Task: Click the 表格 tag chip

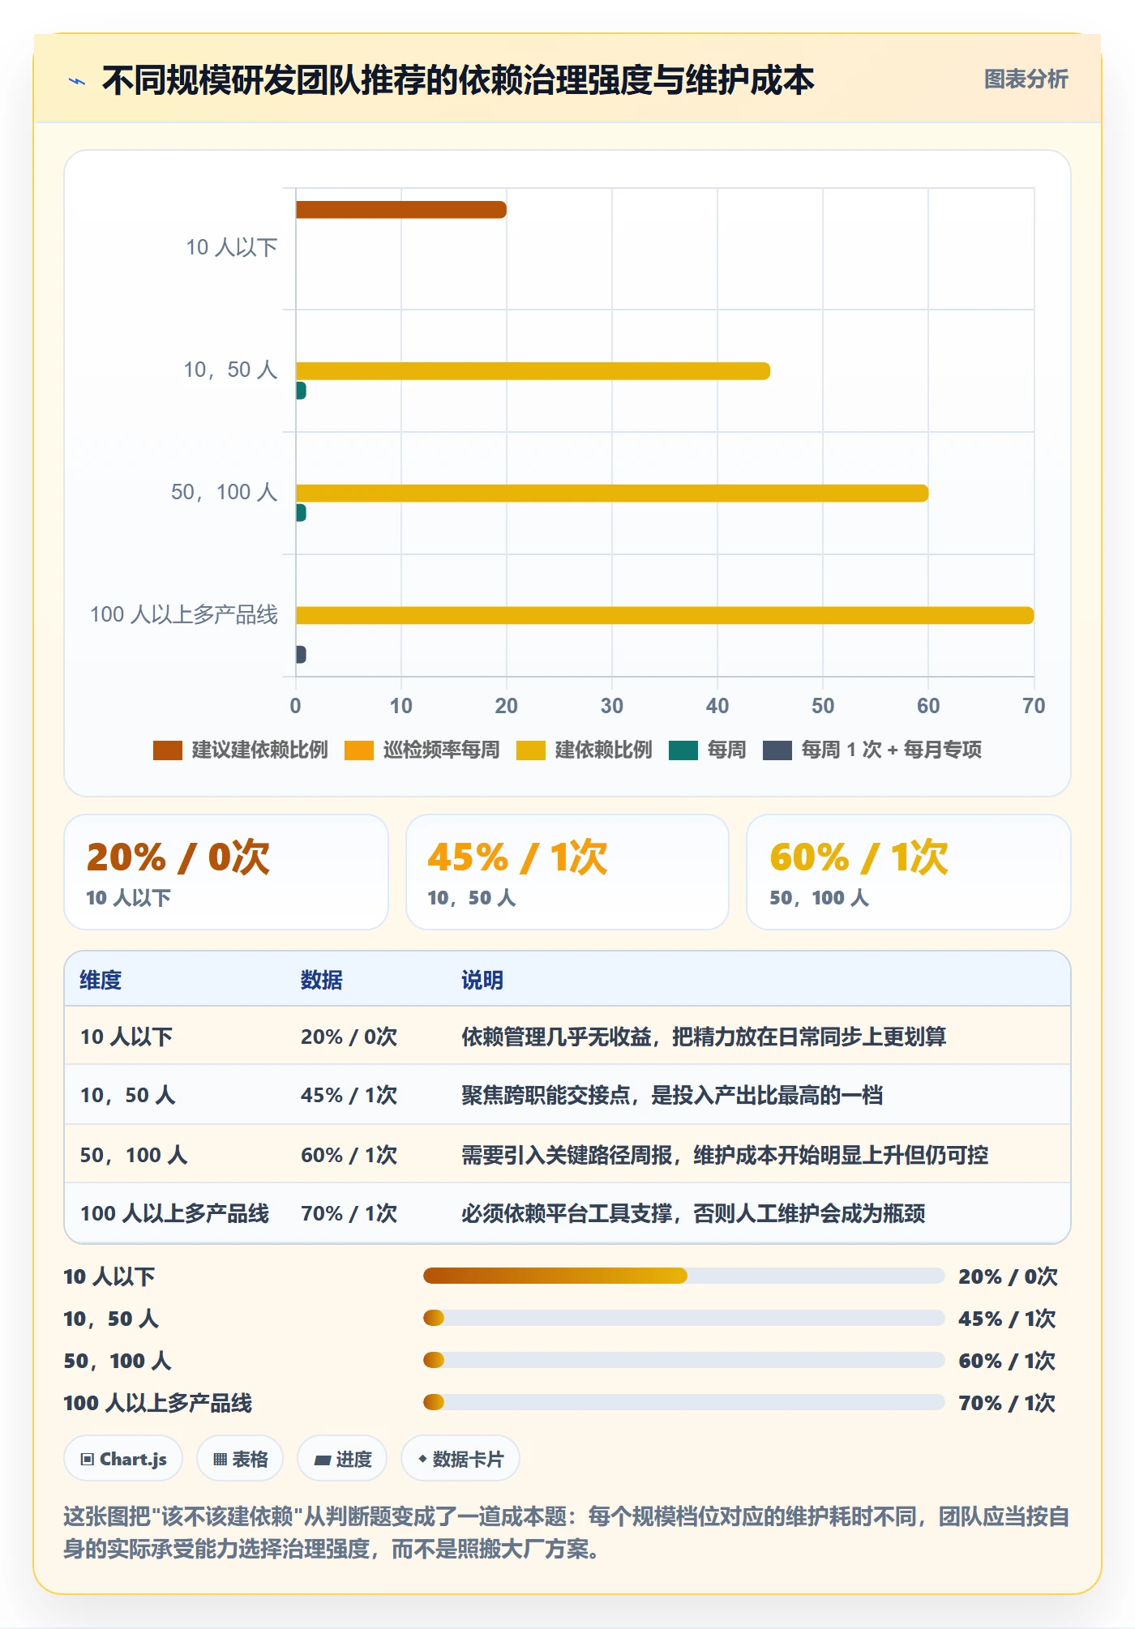Action: pyautogui.click(x=240, y=1459)
